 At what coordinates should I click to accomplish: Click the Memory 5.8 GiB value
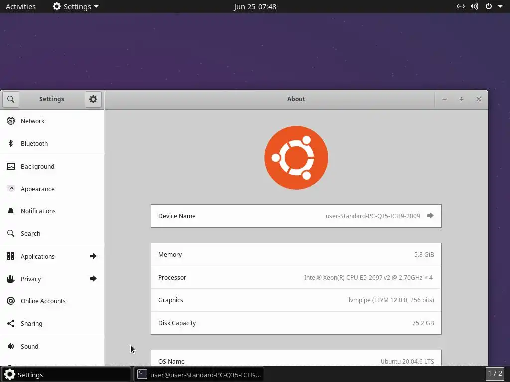424,254
